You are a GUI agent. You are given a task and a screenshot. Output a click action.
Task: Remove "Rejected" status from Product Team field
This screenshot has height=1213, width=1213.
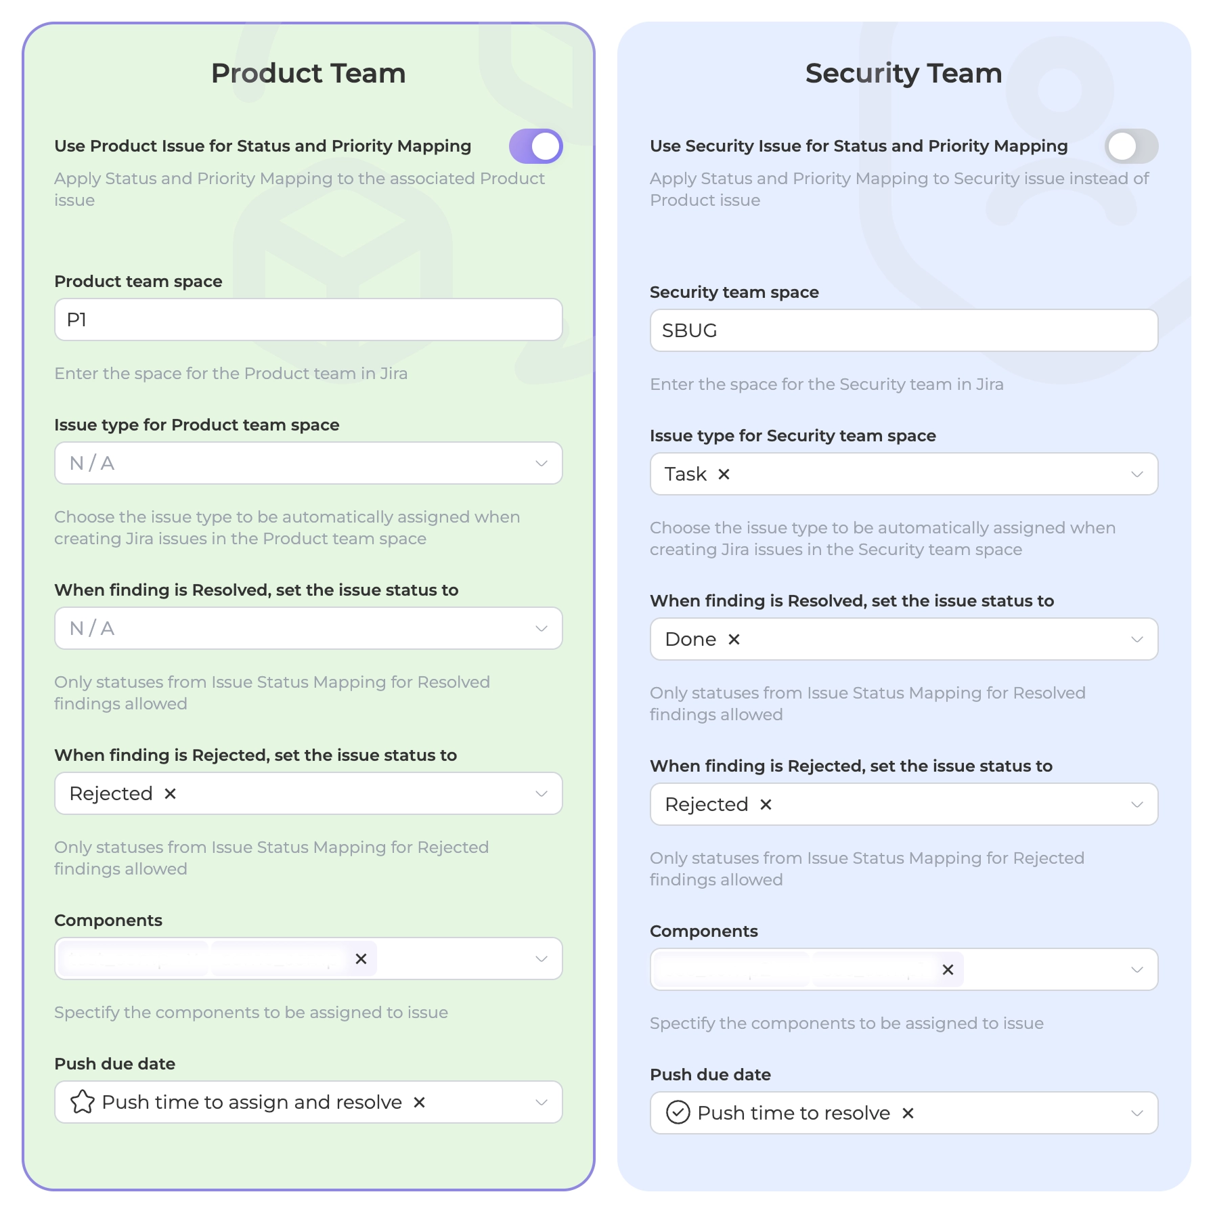click(x=171, y=793)
